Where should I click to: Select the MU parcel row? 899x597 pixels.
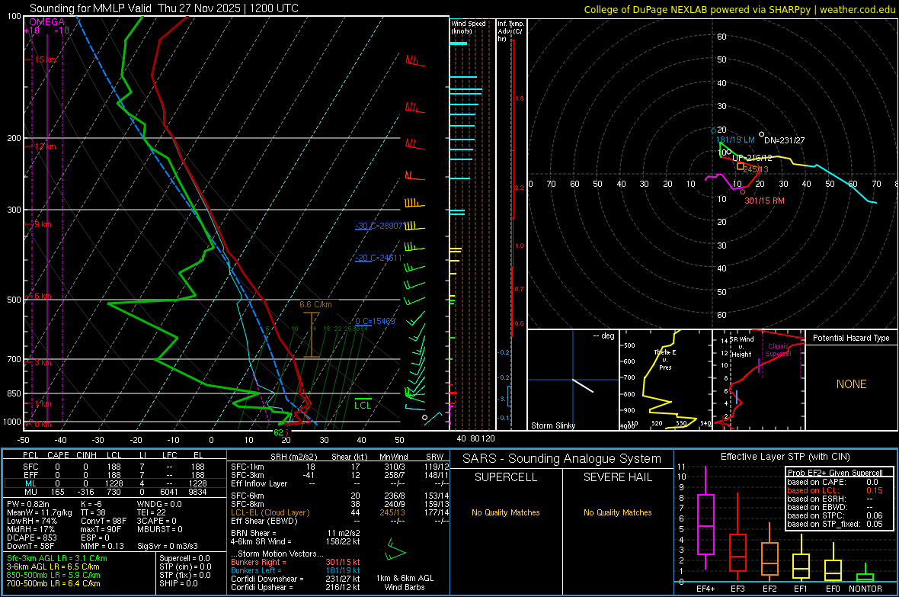(114, 492)
